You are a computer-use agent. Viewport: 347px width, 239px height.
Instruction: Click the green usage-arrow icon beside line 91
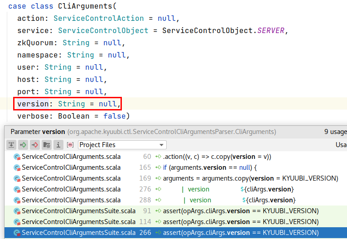click(x=158, y=210)
